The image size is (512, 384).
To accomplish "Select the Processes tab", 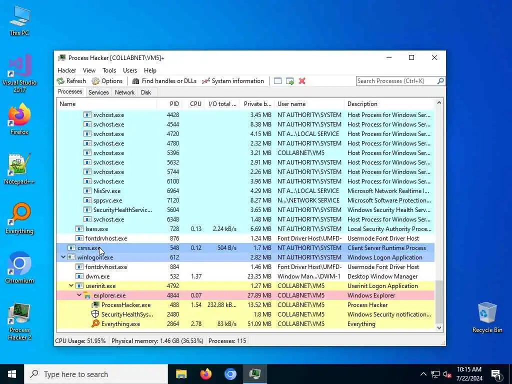I will pos(70,92).
